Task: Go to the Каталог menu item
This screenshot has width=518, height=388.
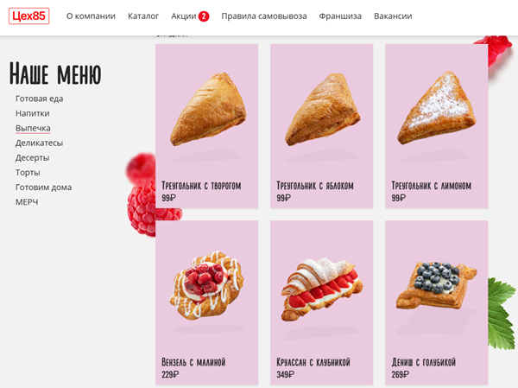Action: (143, 16)
